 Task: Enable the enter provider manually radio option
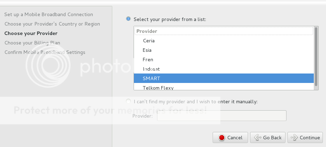click(128, 101)
